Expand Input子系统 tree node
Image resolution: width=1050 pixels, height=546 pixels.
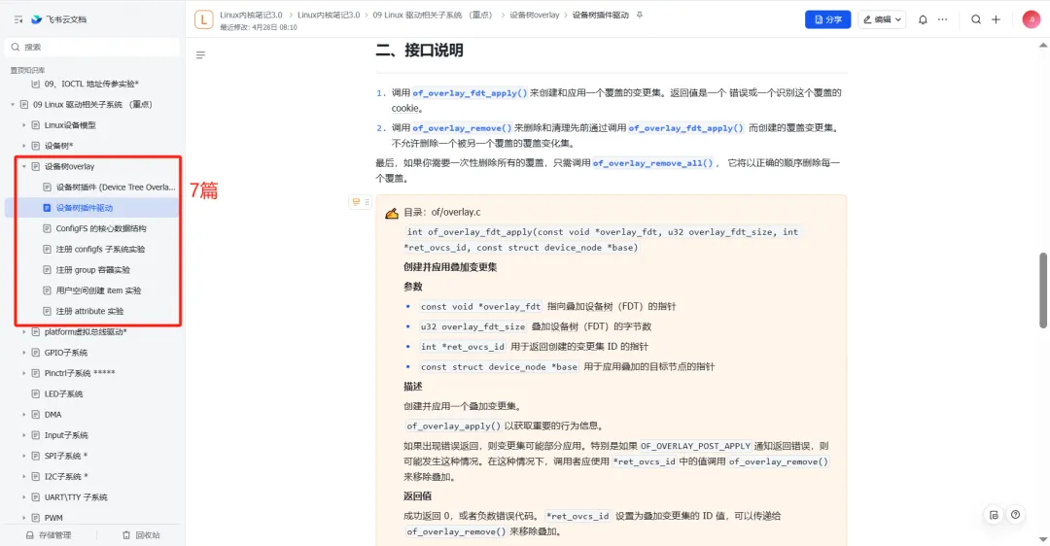23,435
